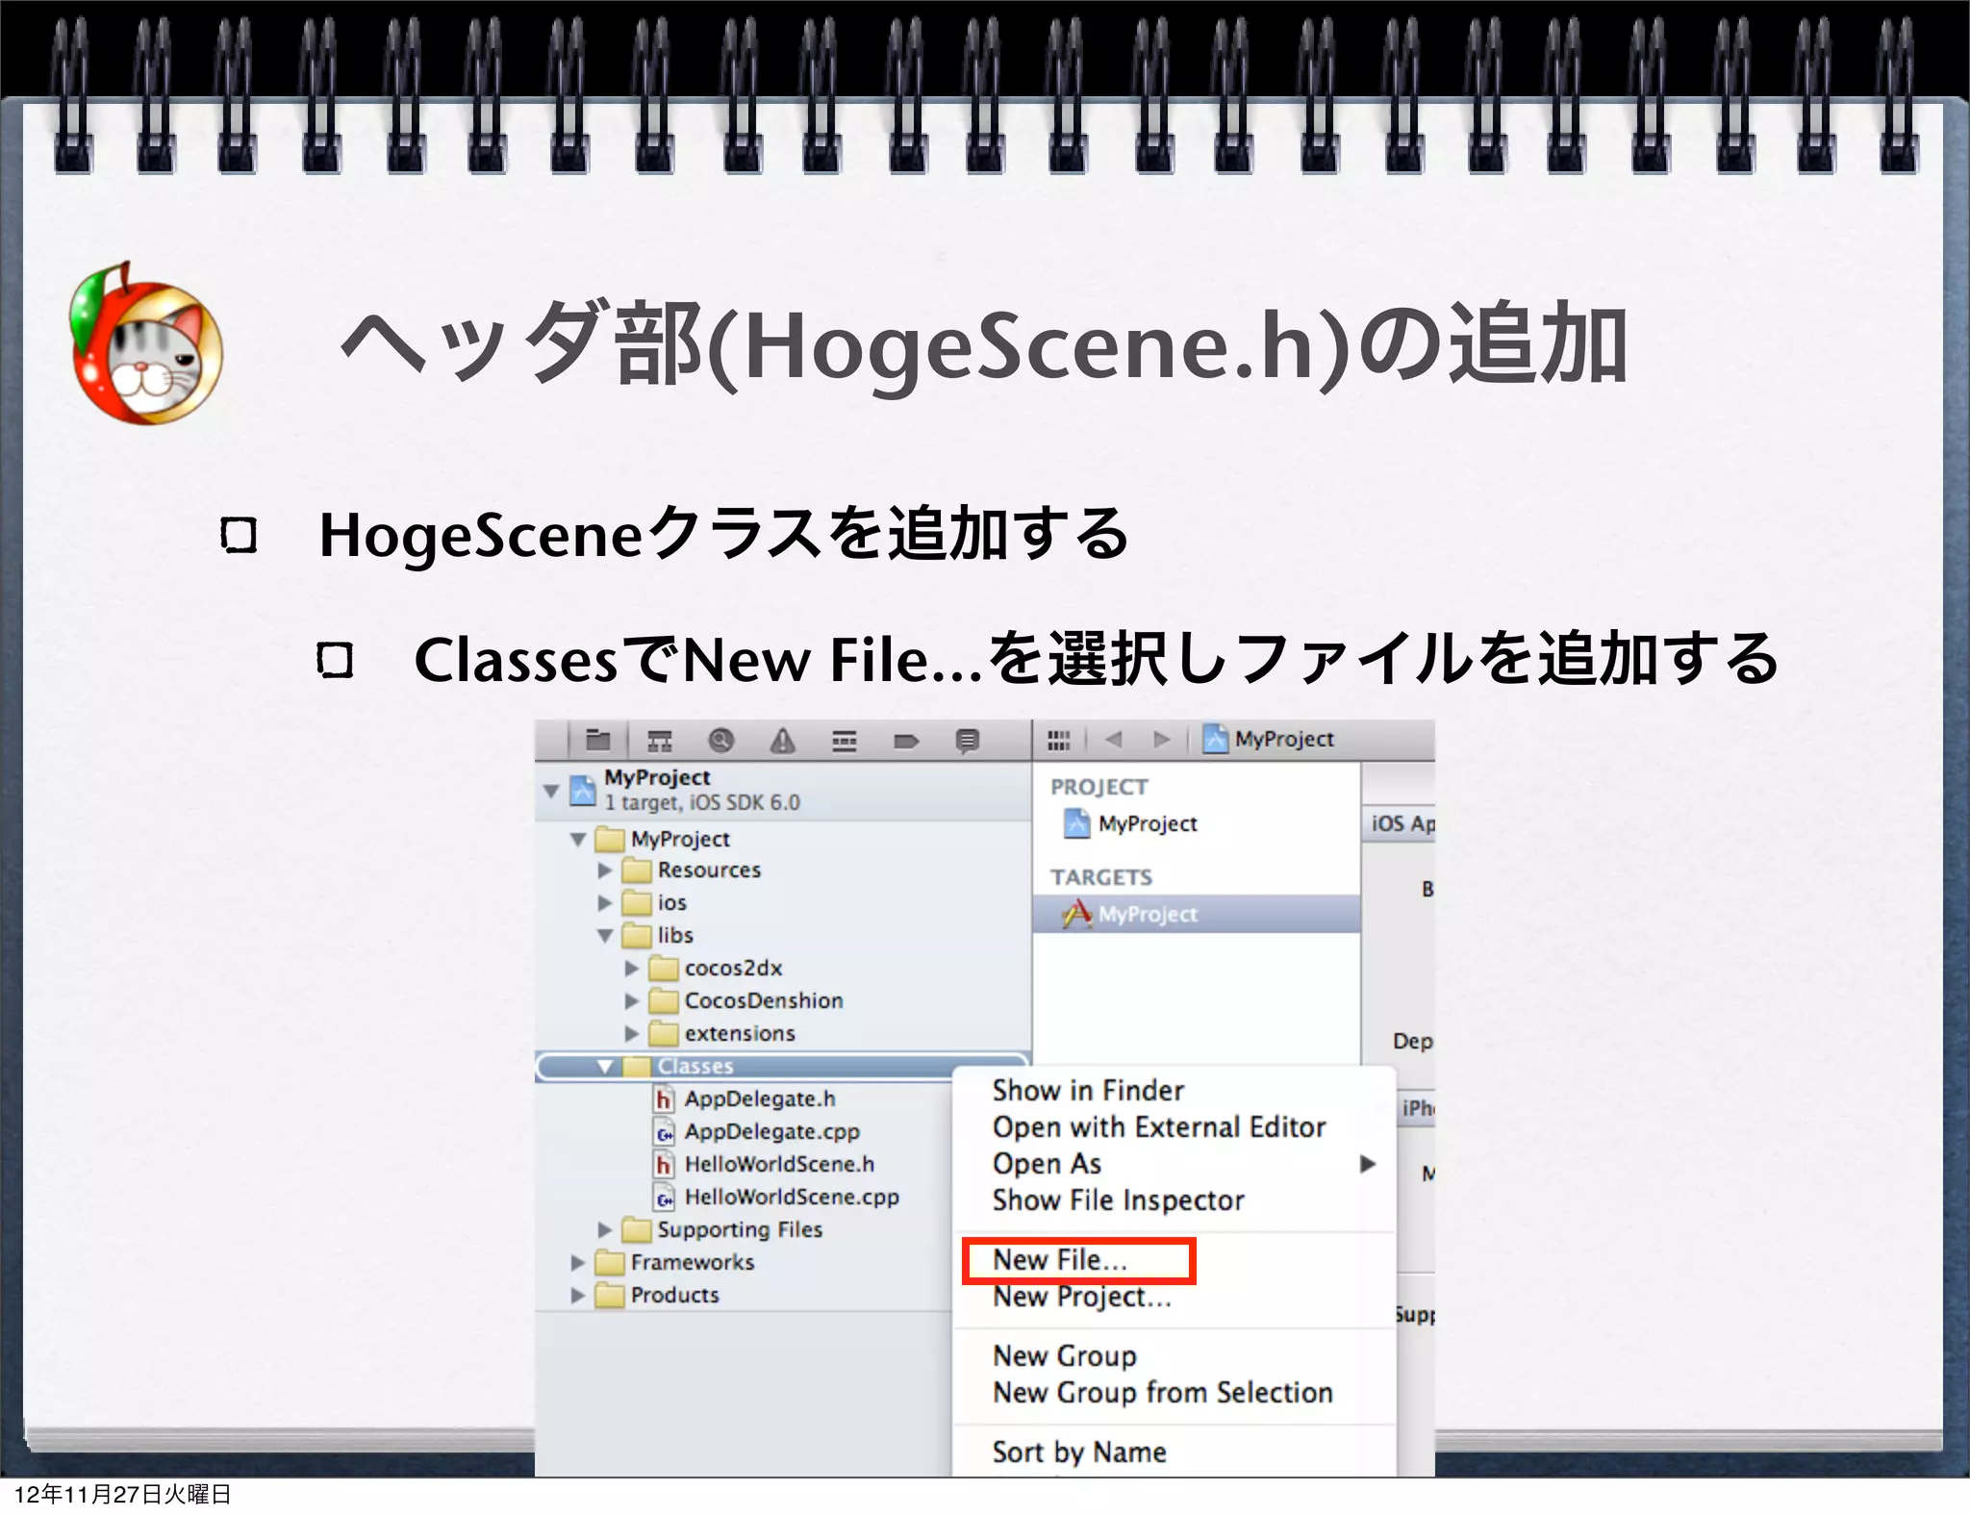Open the Project navigator folder icon
The width and height of the screenshot is (1970, 1516).
point(597,741)
